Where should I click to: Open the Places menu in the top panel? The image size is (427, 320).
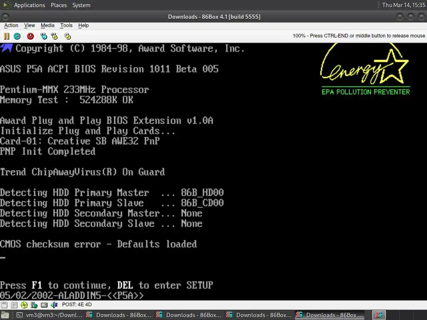(x=58, y=5)
